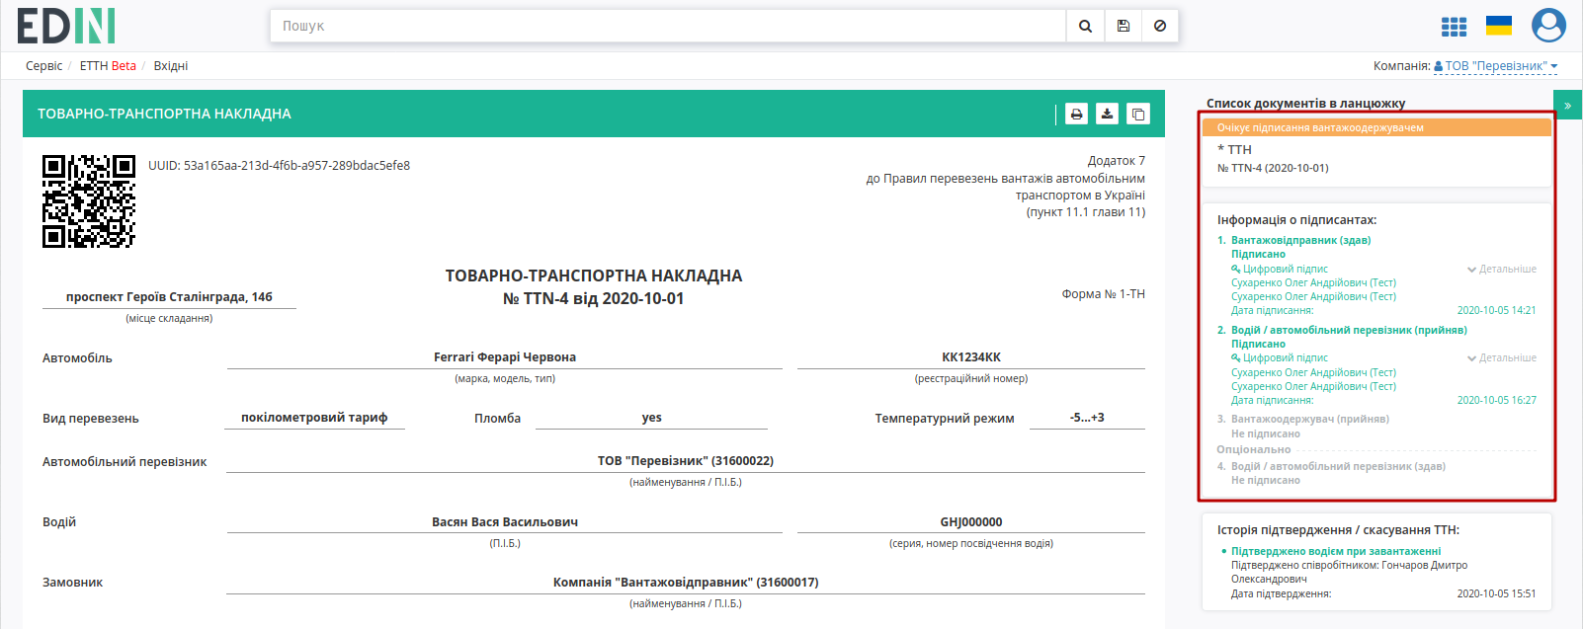The width and height of the screenshot is (1583, 629).
Task: Open the user profile avatar
Action: (1548, 26)
